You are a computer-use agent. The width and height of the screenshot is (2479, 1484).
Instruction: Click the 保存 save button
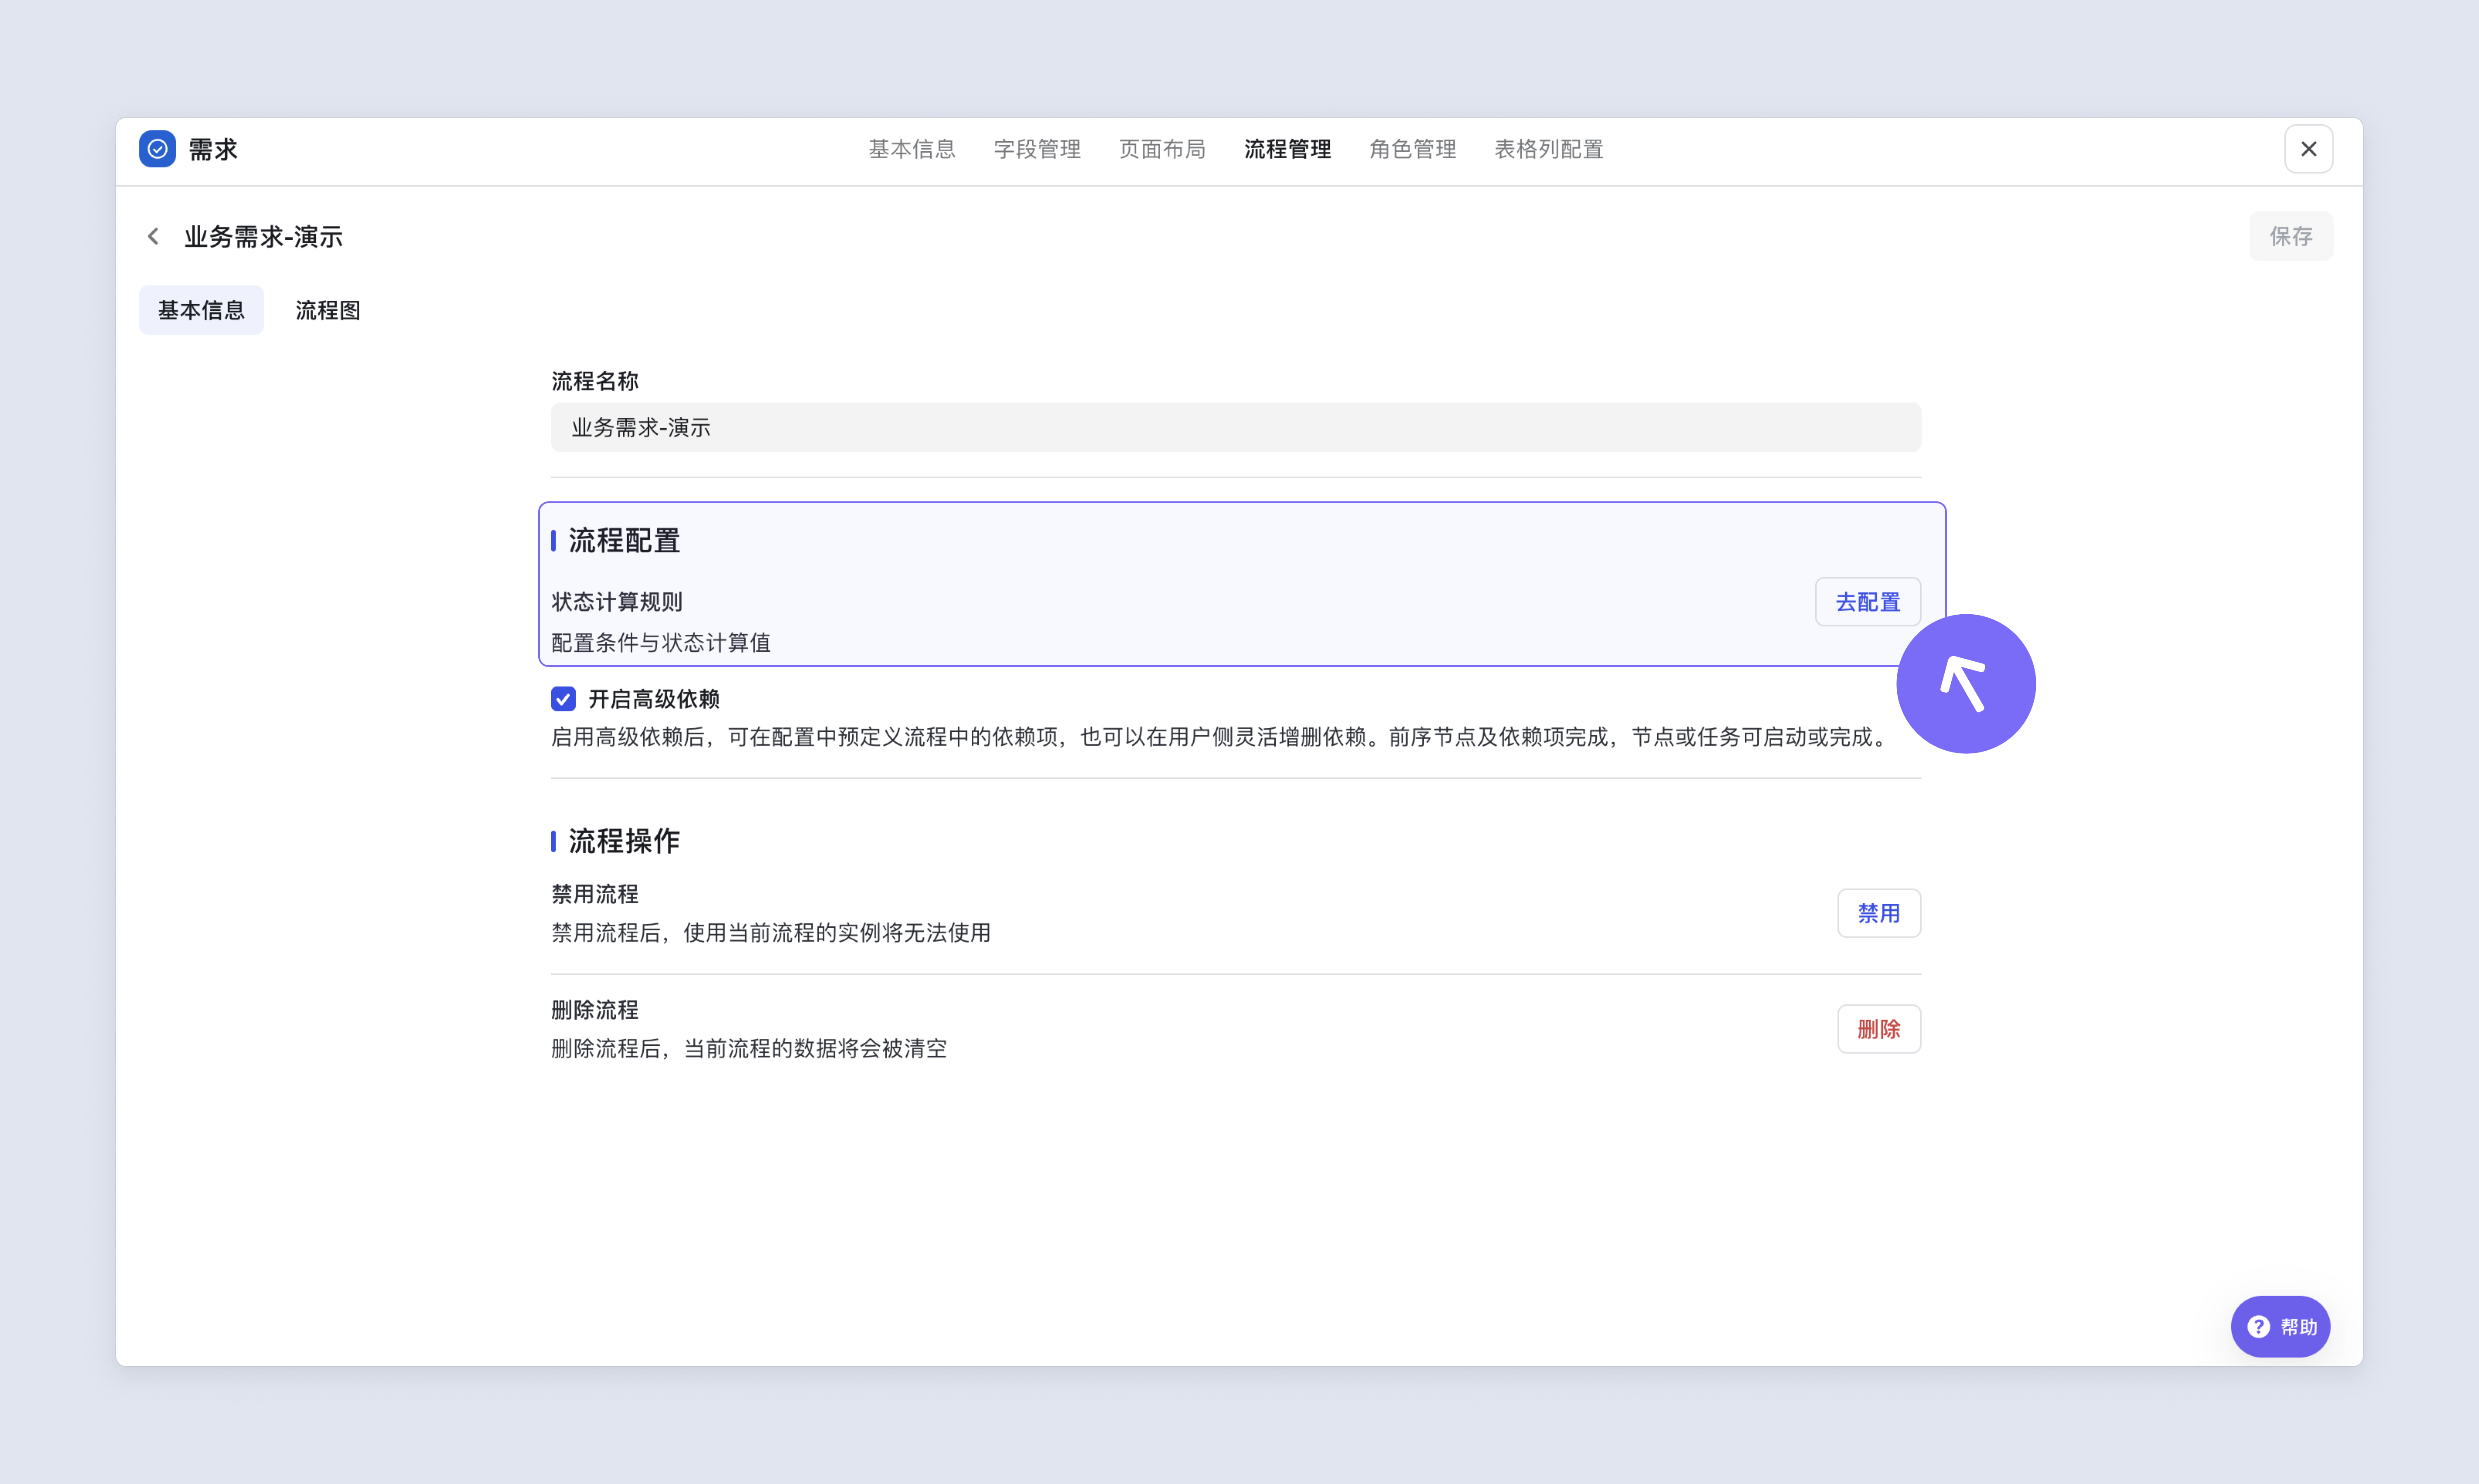click(2291, 236)
